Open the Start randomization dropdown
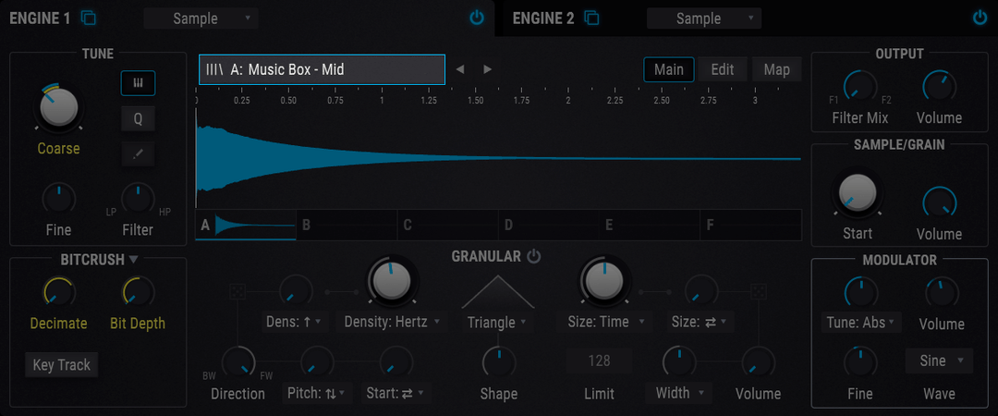998x416 pixels. pos(396,393)
